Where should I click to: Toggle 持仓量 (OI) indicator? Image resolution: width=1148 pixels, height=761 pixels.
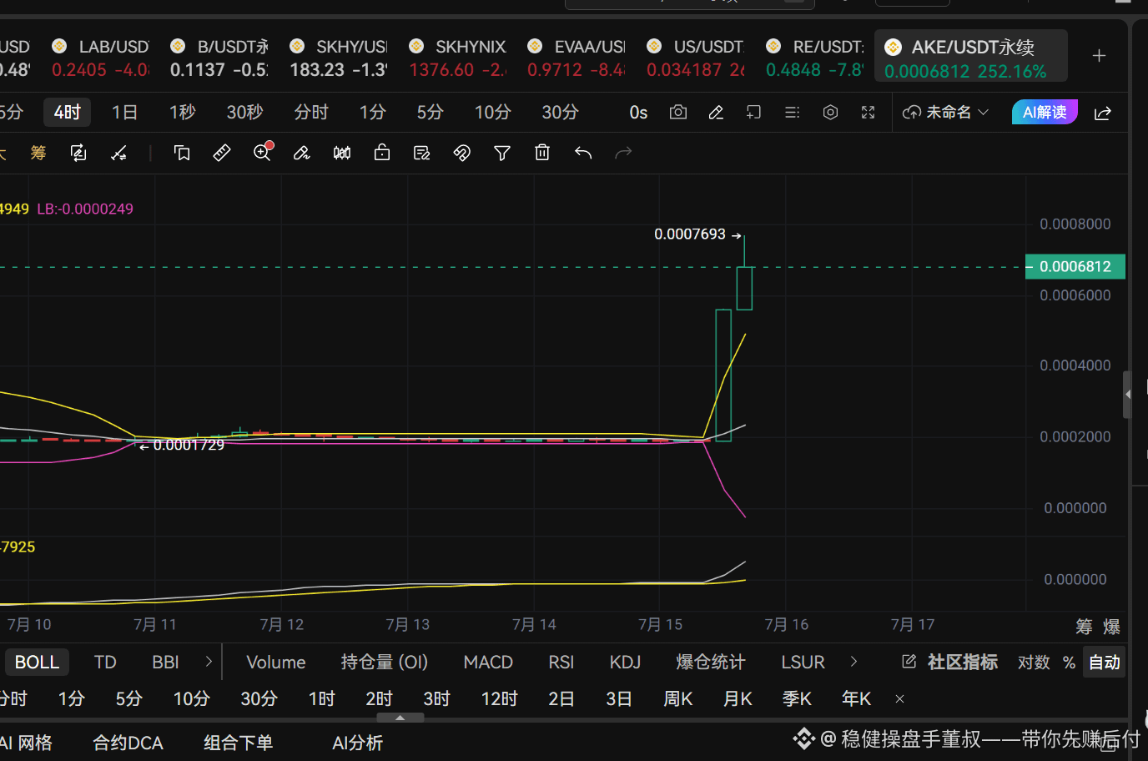[385, 663]
